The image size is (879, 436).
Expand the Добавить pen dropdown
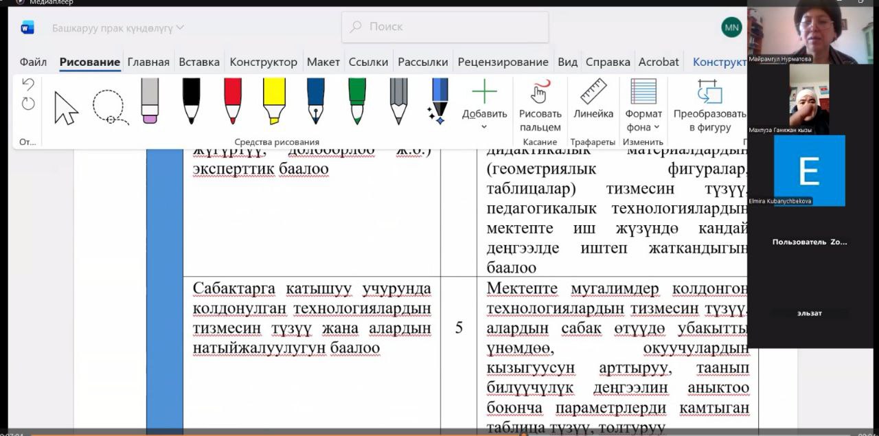484,127
